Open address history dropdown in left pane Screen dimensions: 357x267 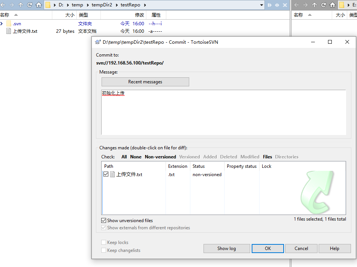pyautogui.click(x=261, y=5)
